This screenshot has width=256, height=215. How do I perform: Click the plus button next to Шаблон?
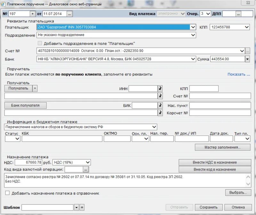82,208
